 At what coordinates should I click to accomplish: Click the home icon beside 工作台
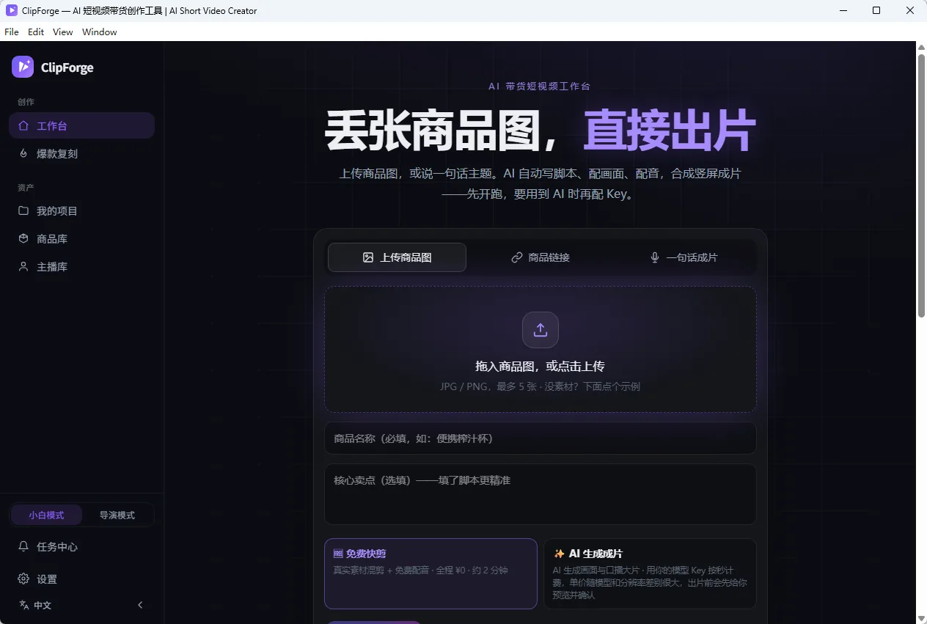(23, 125)
